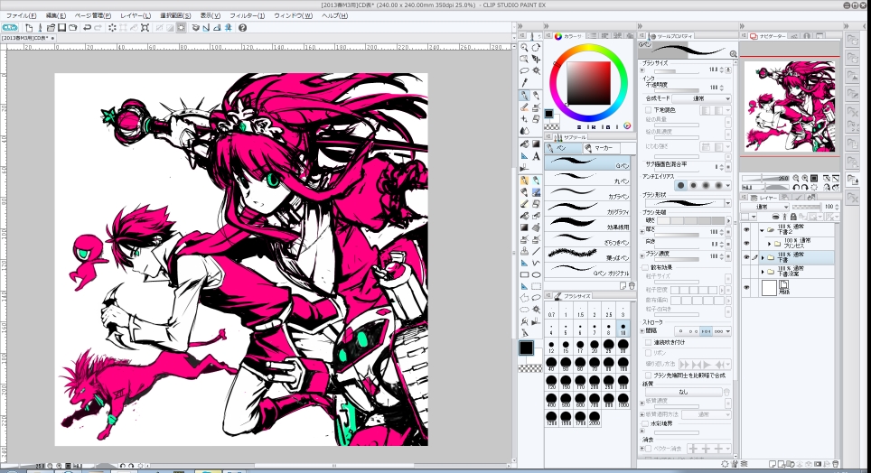This screenshot has width=871, height=473.
Task: Click the color wheel type switch icon
Action: (x=627, y=126)
